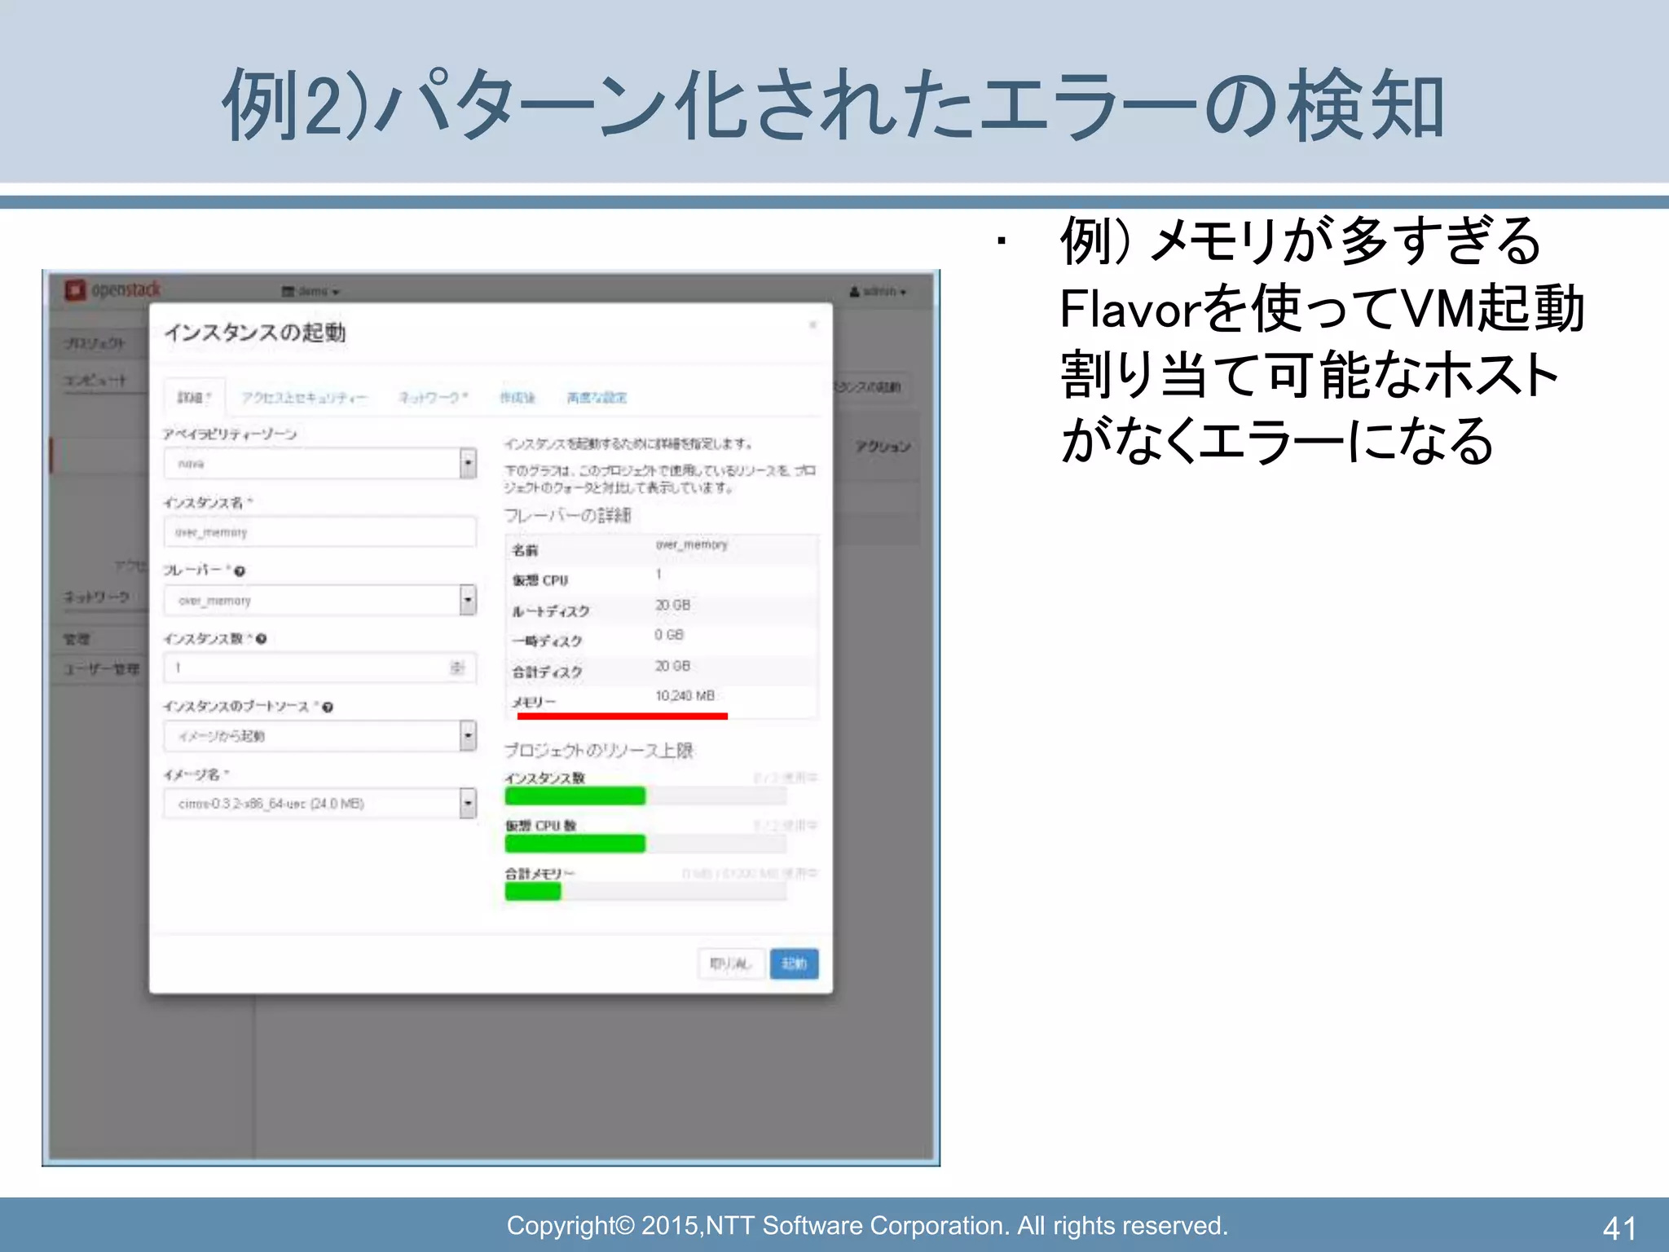Expand the プロジェクト sidebar section
This screenshot has width=1669, height=1252.
pos(95,343)
